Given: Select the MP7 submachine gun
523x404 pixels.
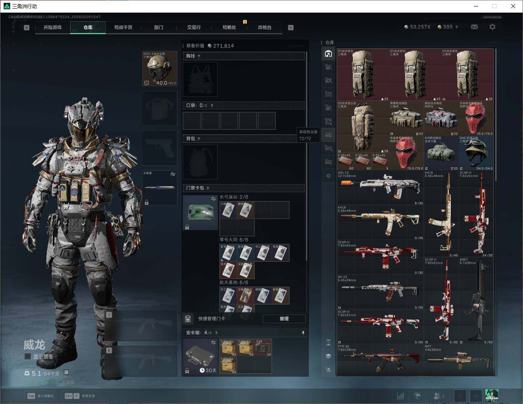Looking at the screenshot, I should [x=459, y=360].
